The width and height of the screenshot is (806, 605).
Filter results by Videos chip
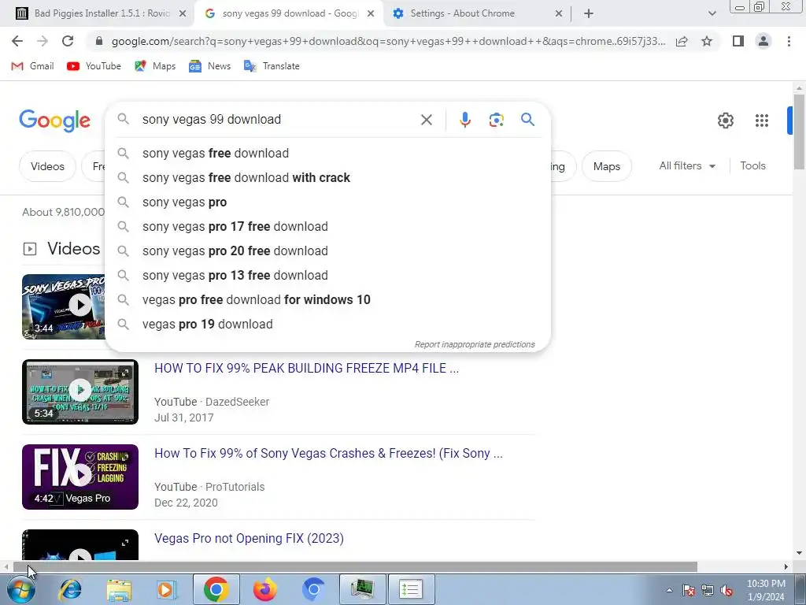47,166
